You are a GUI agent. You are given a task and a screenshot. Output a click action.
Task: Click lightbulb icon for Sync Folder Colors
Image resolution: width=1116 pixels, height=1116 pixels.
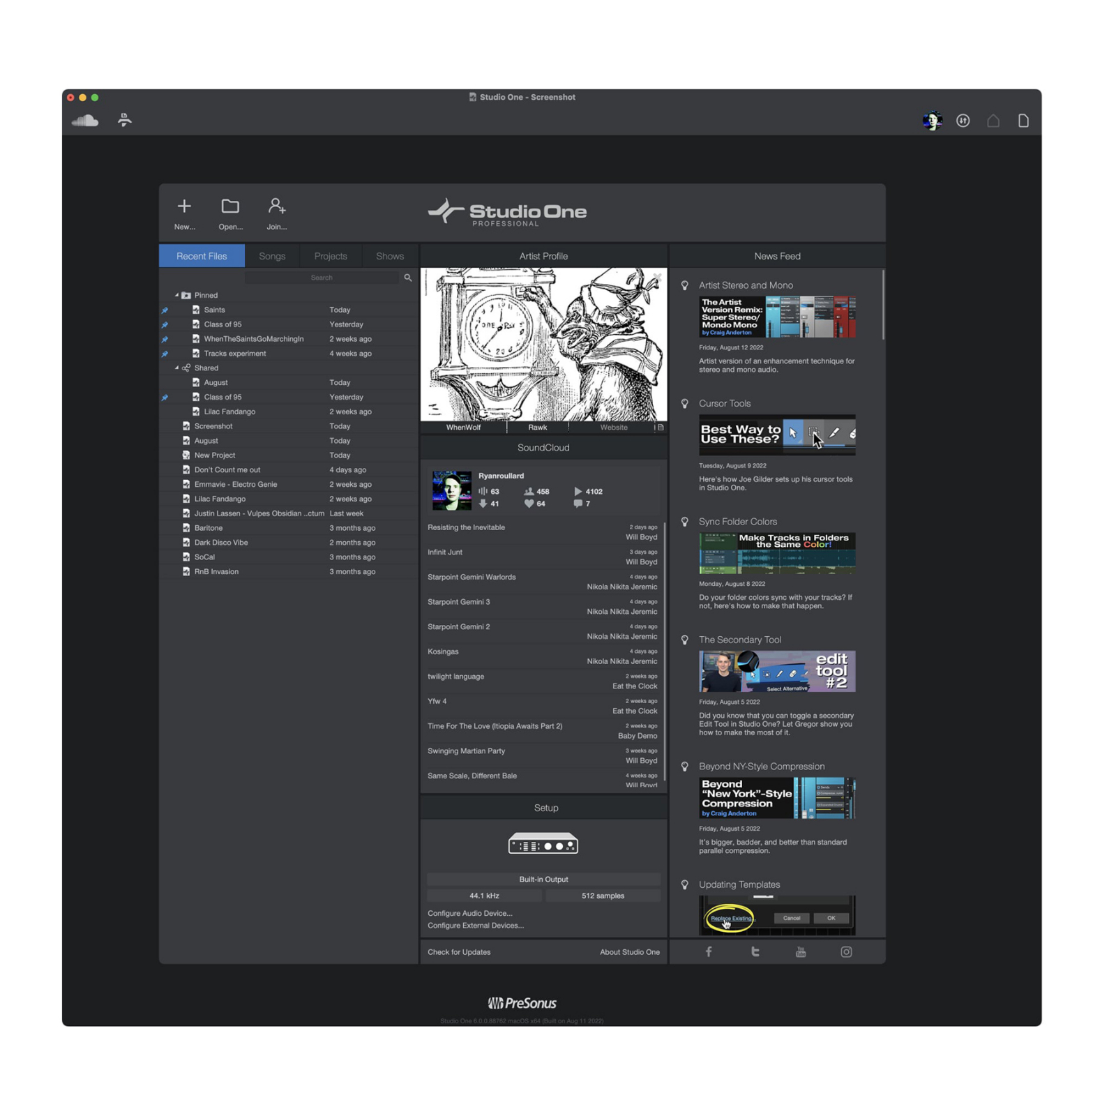tap(685, 522)
